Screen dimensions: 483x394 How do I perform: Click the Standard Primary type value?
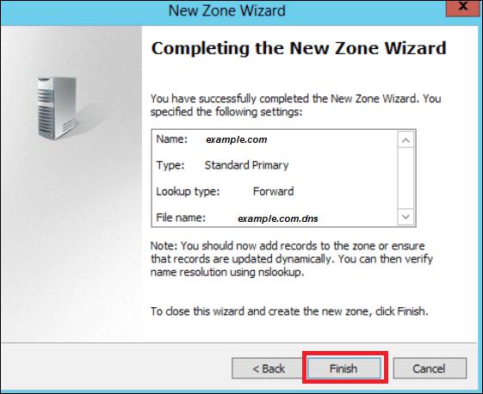tap(247, 165)
